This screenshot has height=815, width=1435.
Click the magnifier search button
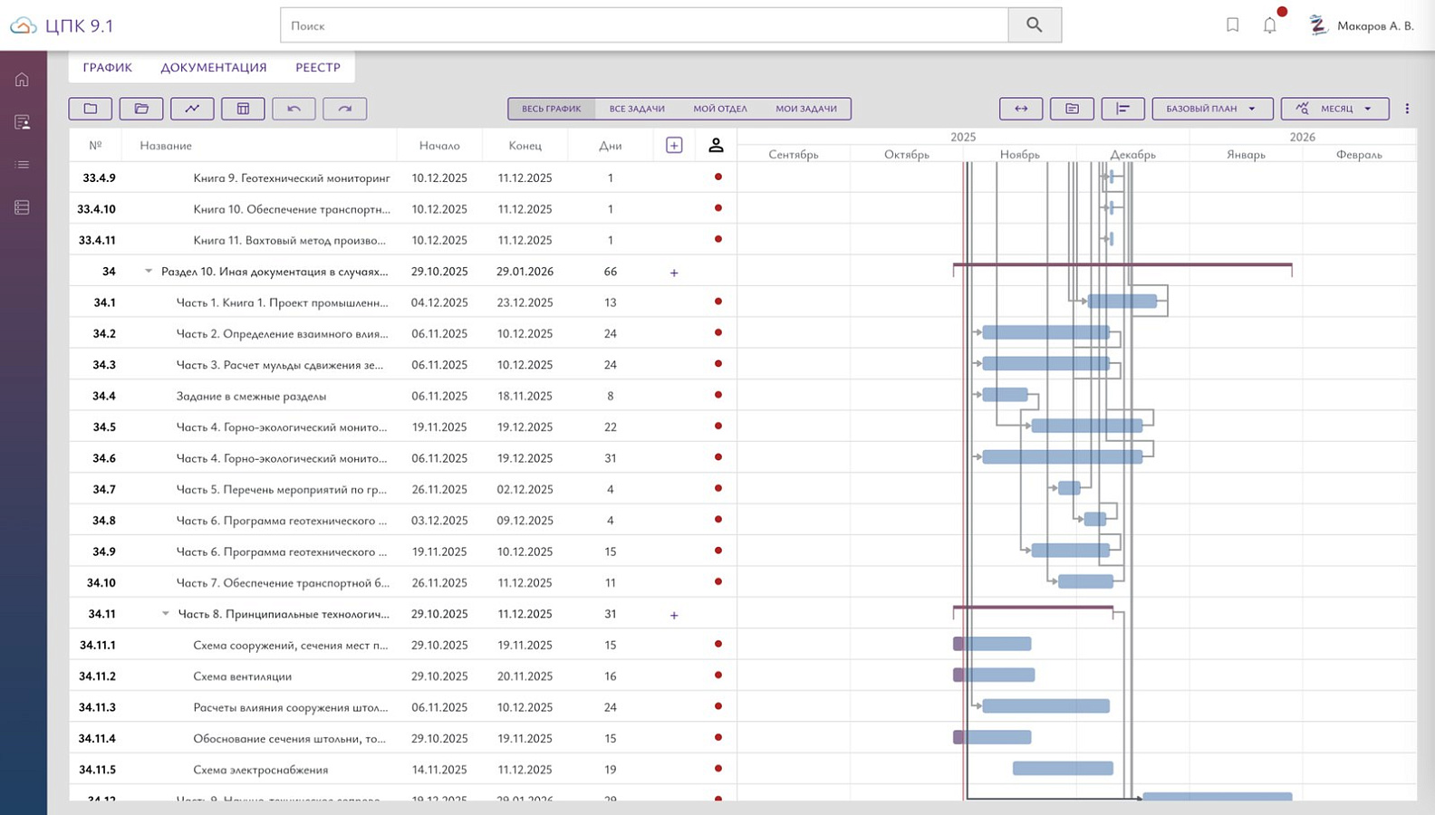click(1035, 25)
